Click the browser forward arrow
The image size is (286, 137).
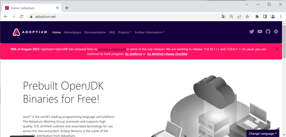point(14,17)
